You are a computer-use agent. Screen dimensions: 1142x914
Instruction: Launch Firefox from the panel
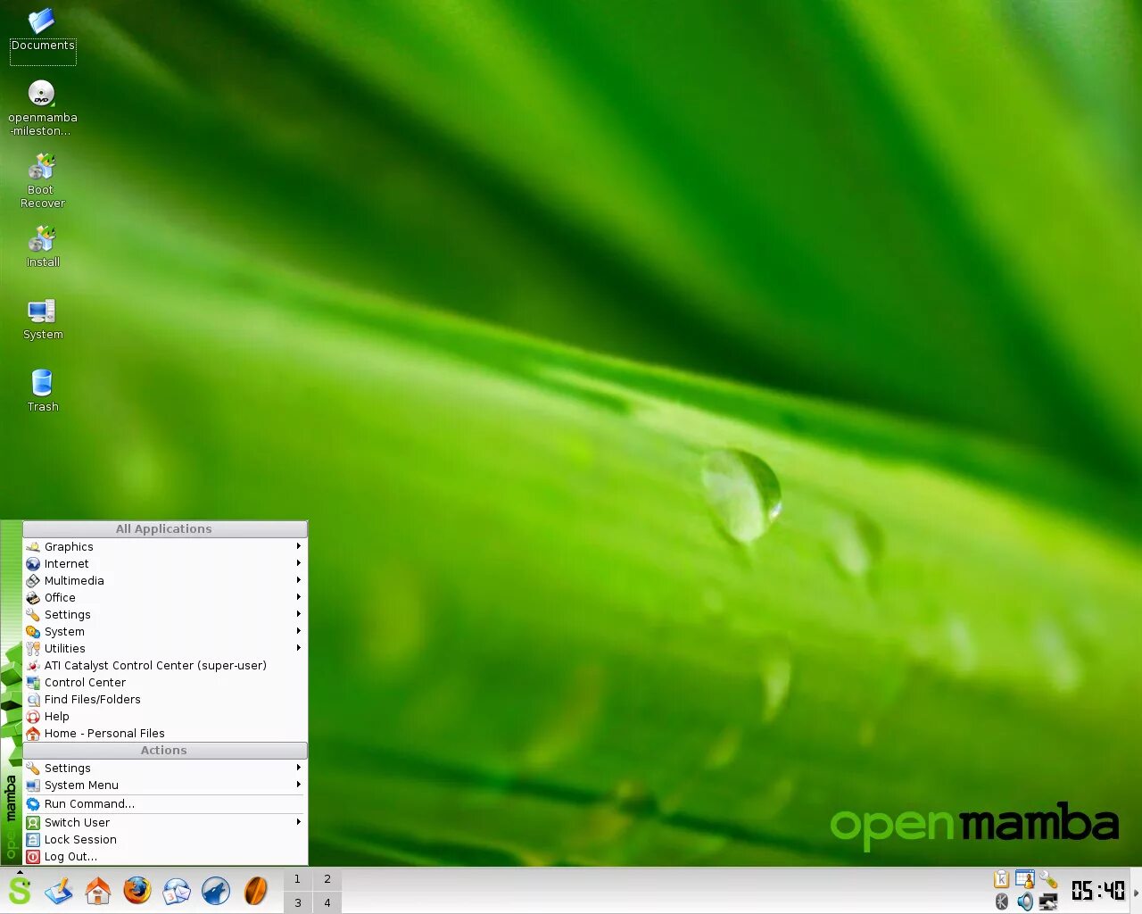coord(137,891)
